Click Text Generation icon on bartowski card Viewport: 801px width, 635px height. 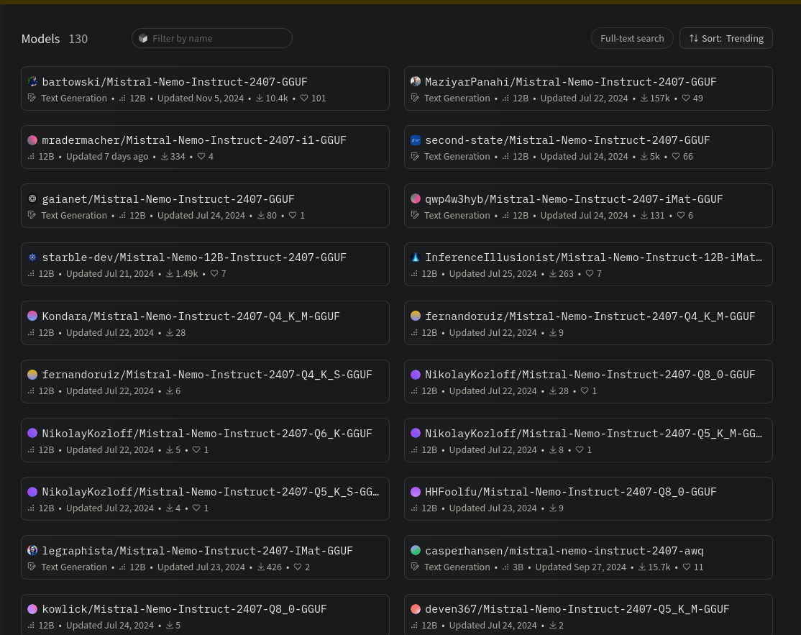(x=32, y=98)
